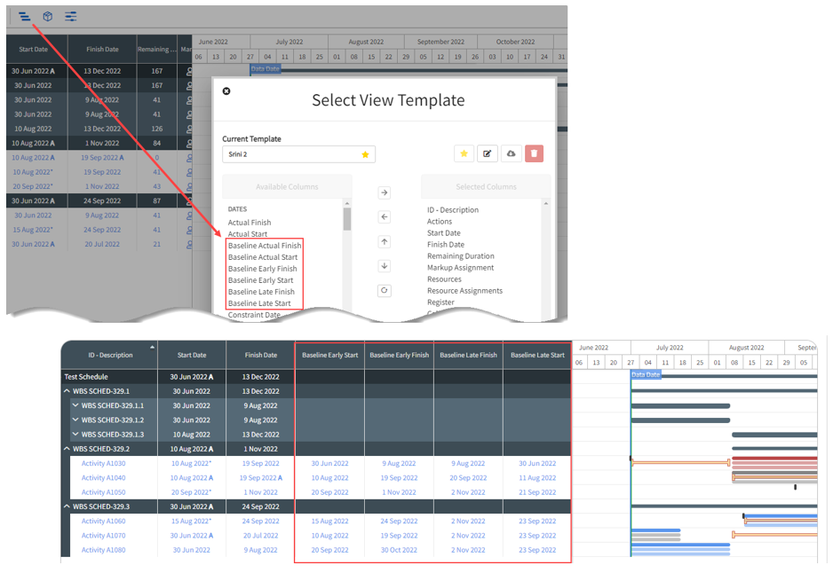This screenshot has width=833, height=581.
Task: Click Baseline Early Finish column header
Action: [399, 355]
